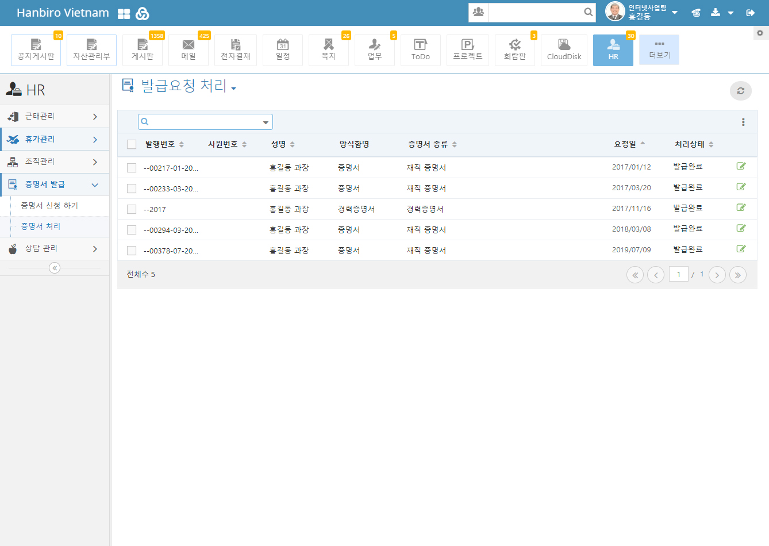Open the 자산관리부 module
The width and height of the screenshot is (769, 546).
[x=91, y=50]
